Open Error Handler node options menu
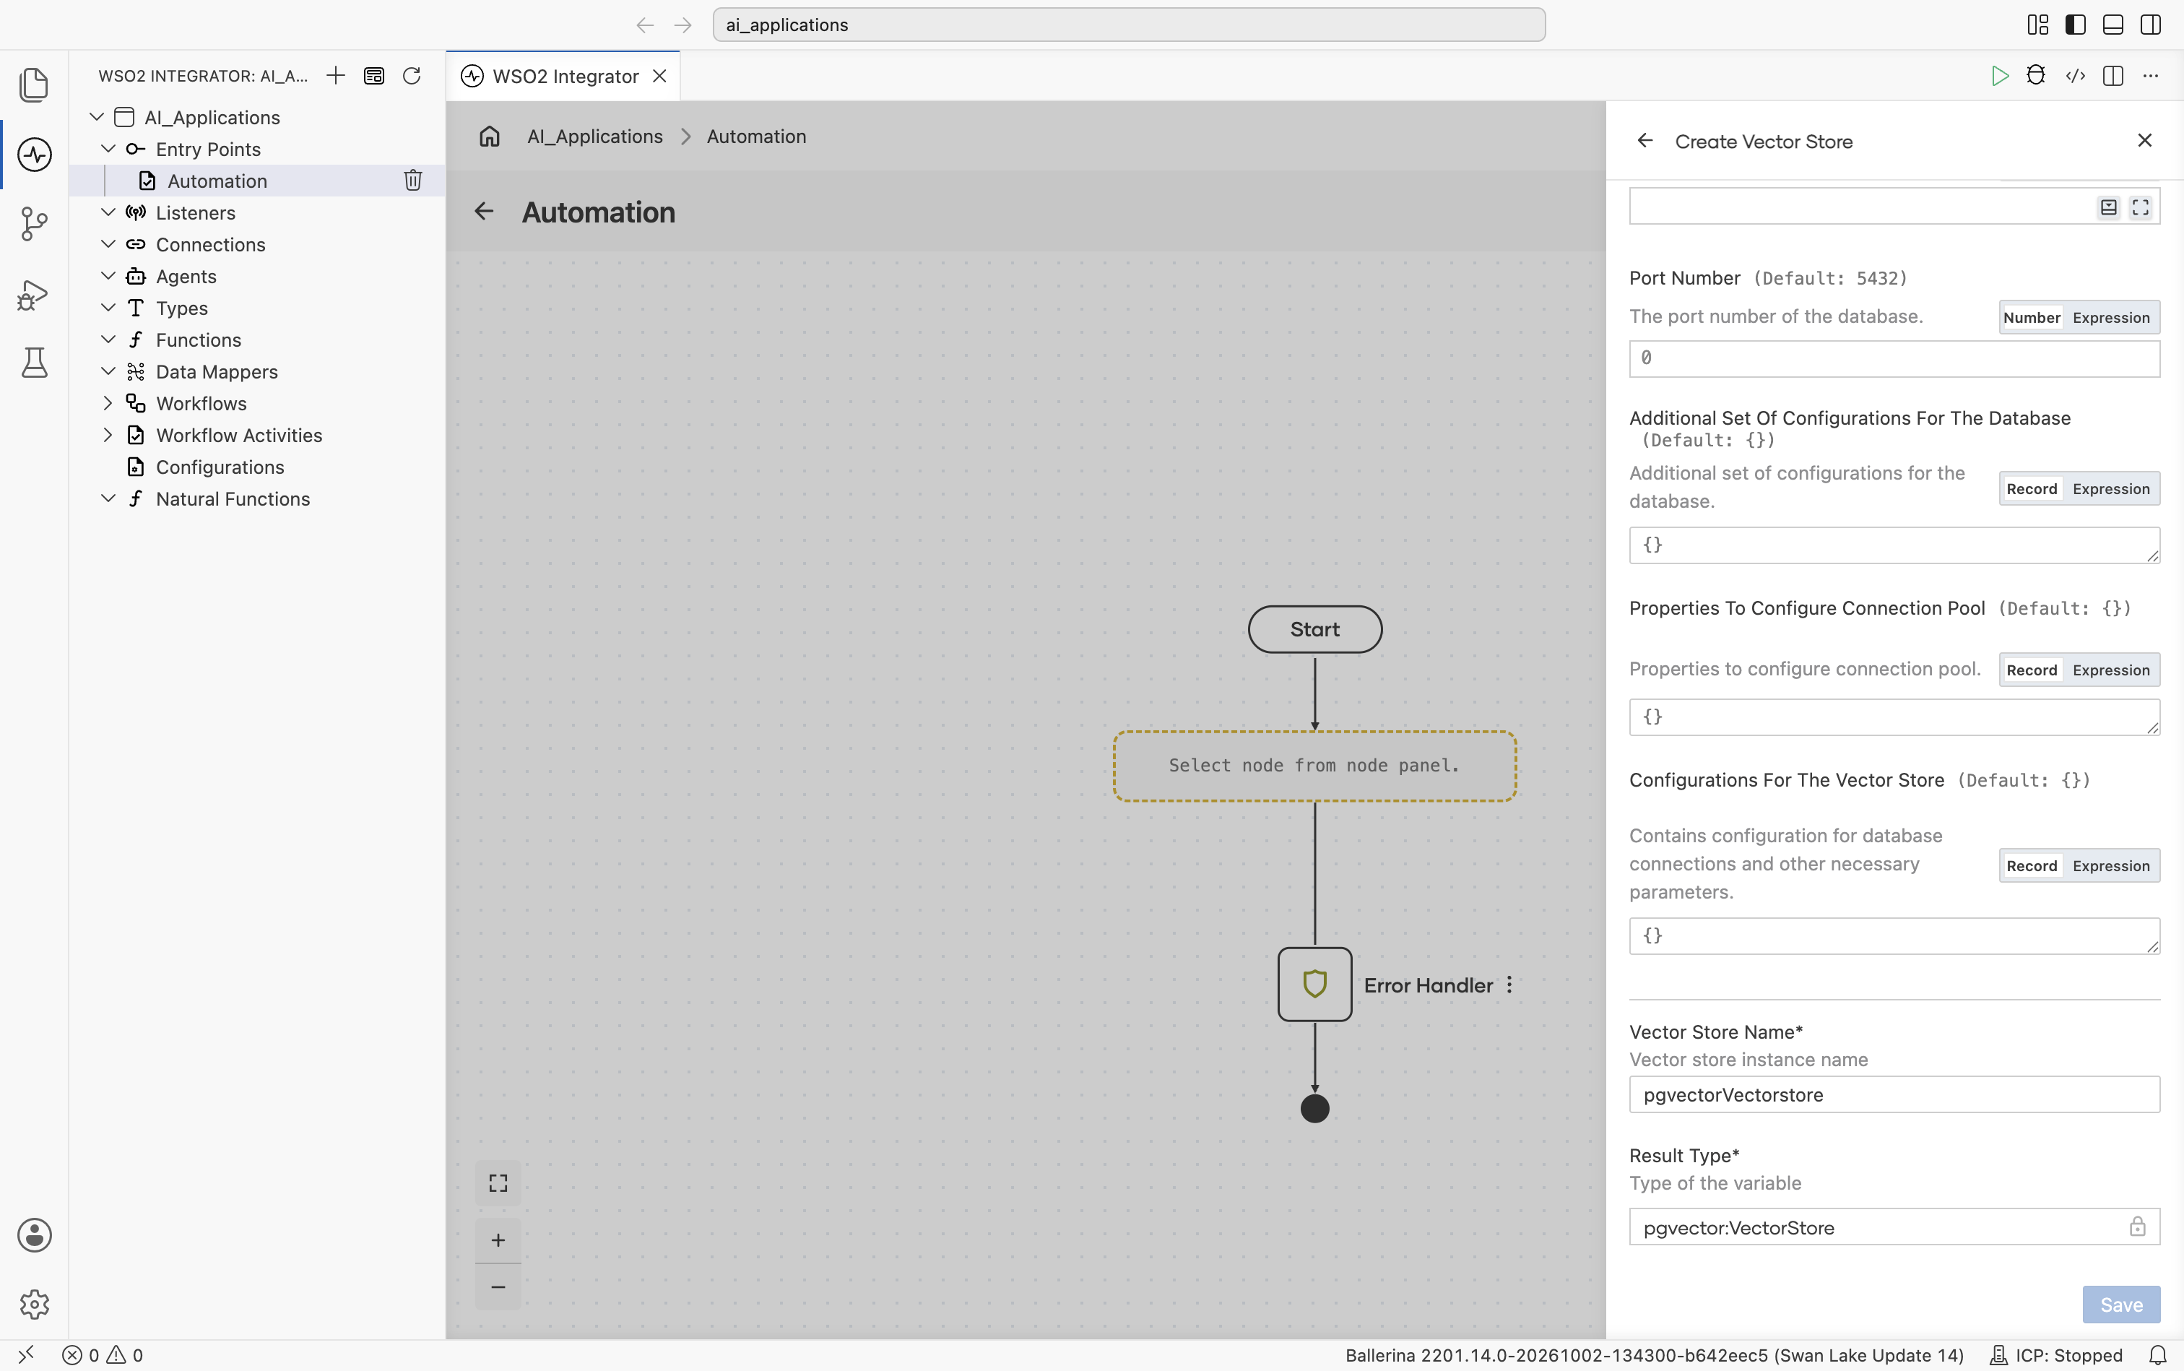This screenshot has width=2184, height=1371. (x=1509, y=985)
